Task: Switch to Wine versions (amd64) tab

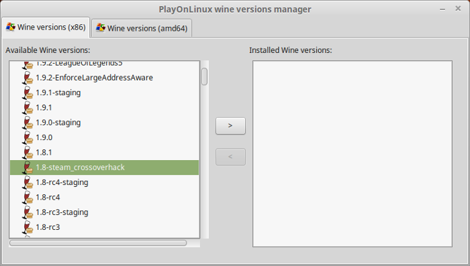Action: 142,28
